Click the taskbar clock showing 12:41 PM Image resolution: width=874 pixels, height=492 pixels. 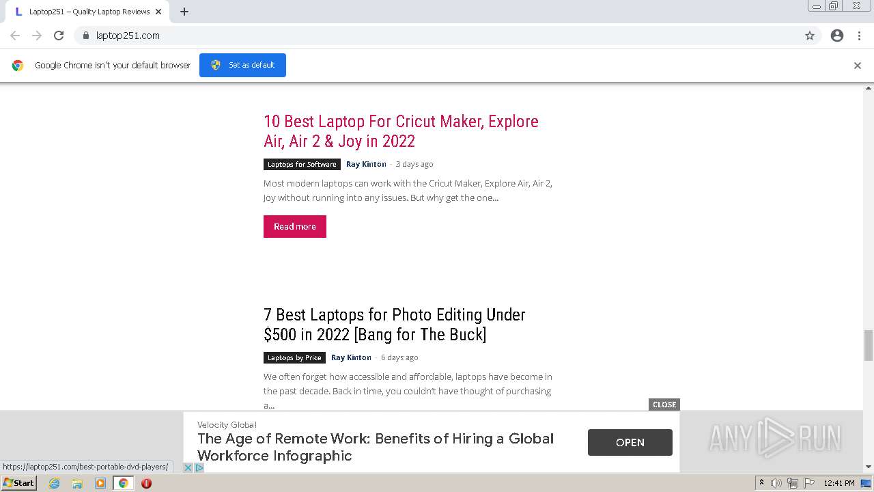click(x=839, y=483)
